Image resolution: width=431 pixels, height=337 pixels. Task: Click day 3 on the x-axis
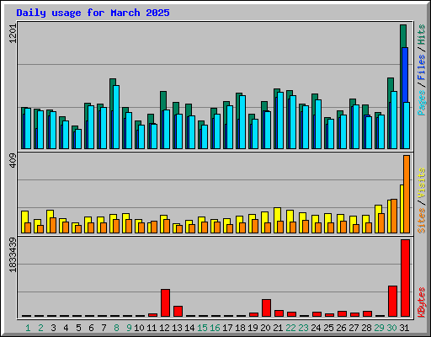53,328
